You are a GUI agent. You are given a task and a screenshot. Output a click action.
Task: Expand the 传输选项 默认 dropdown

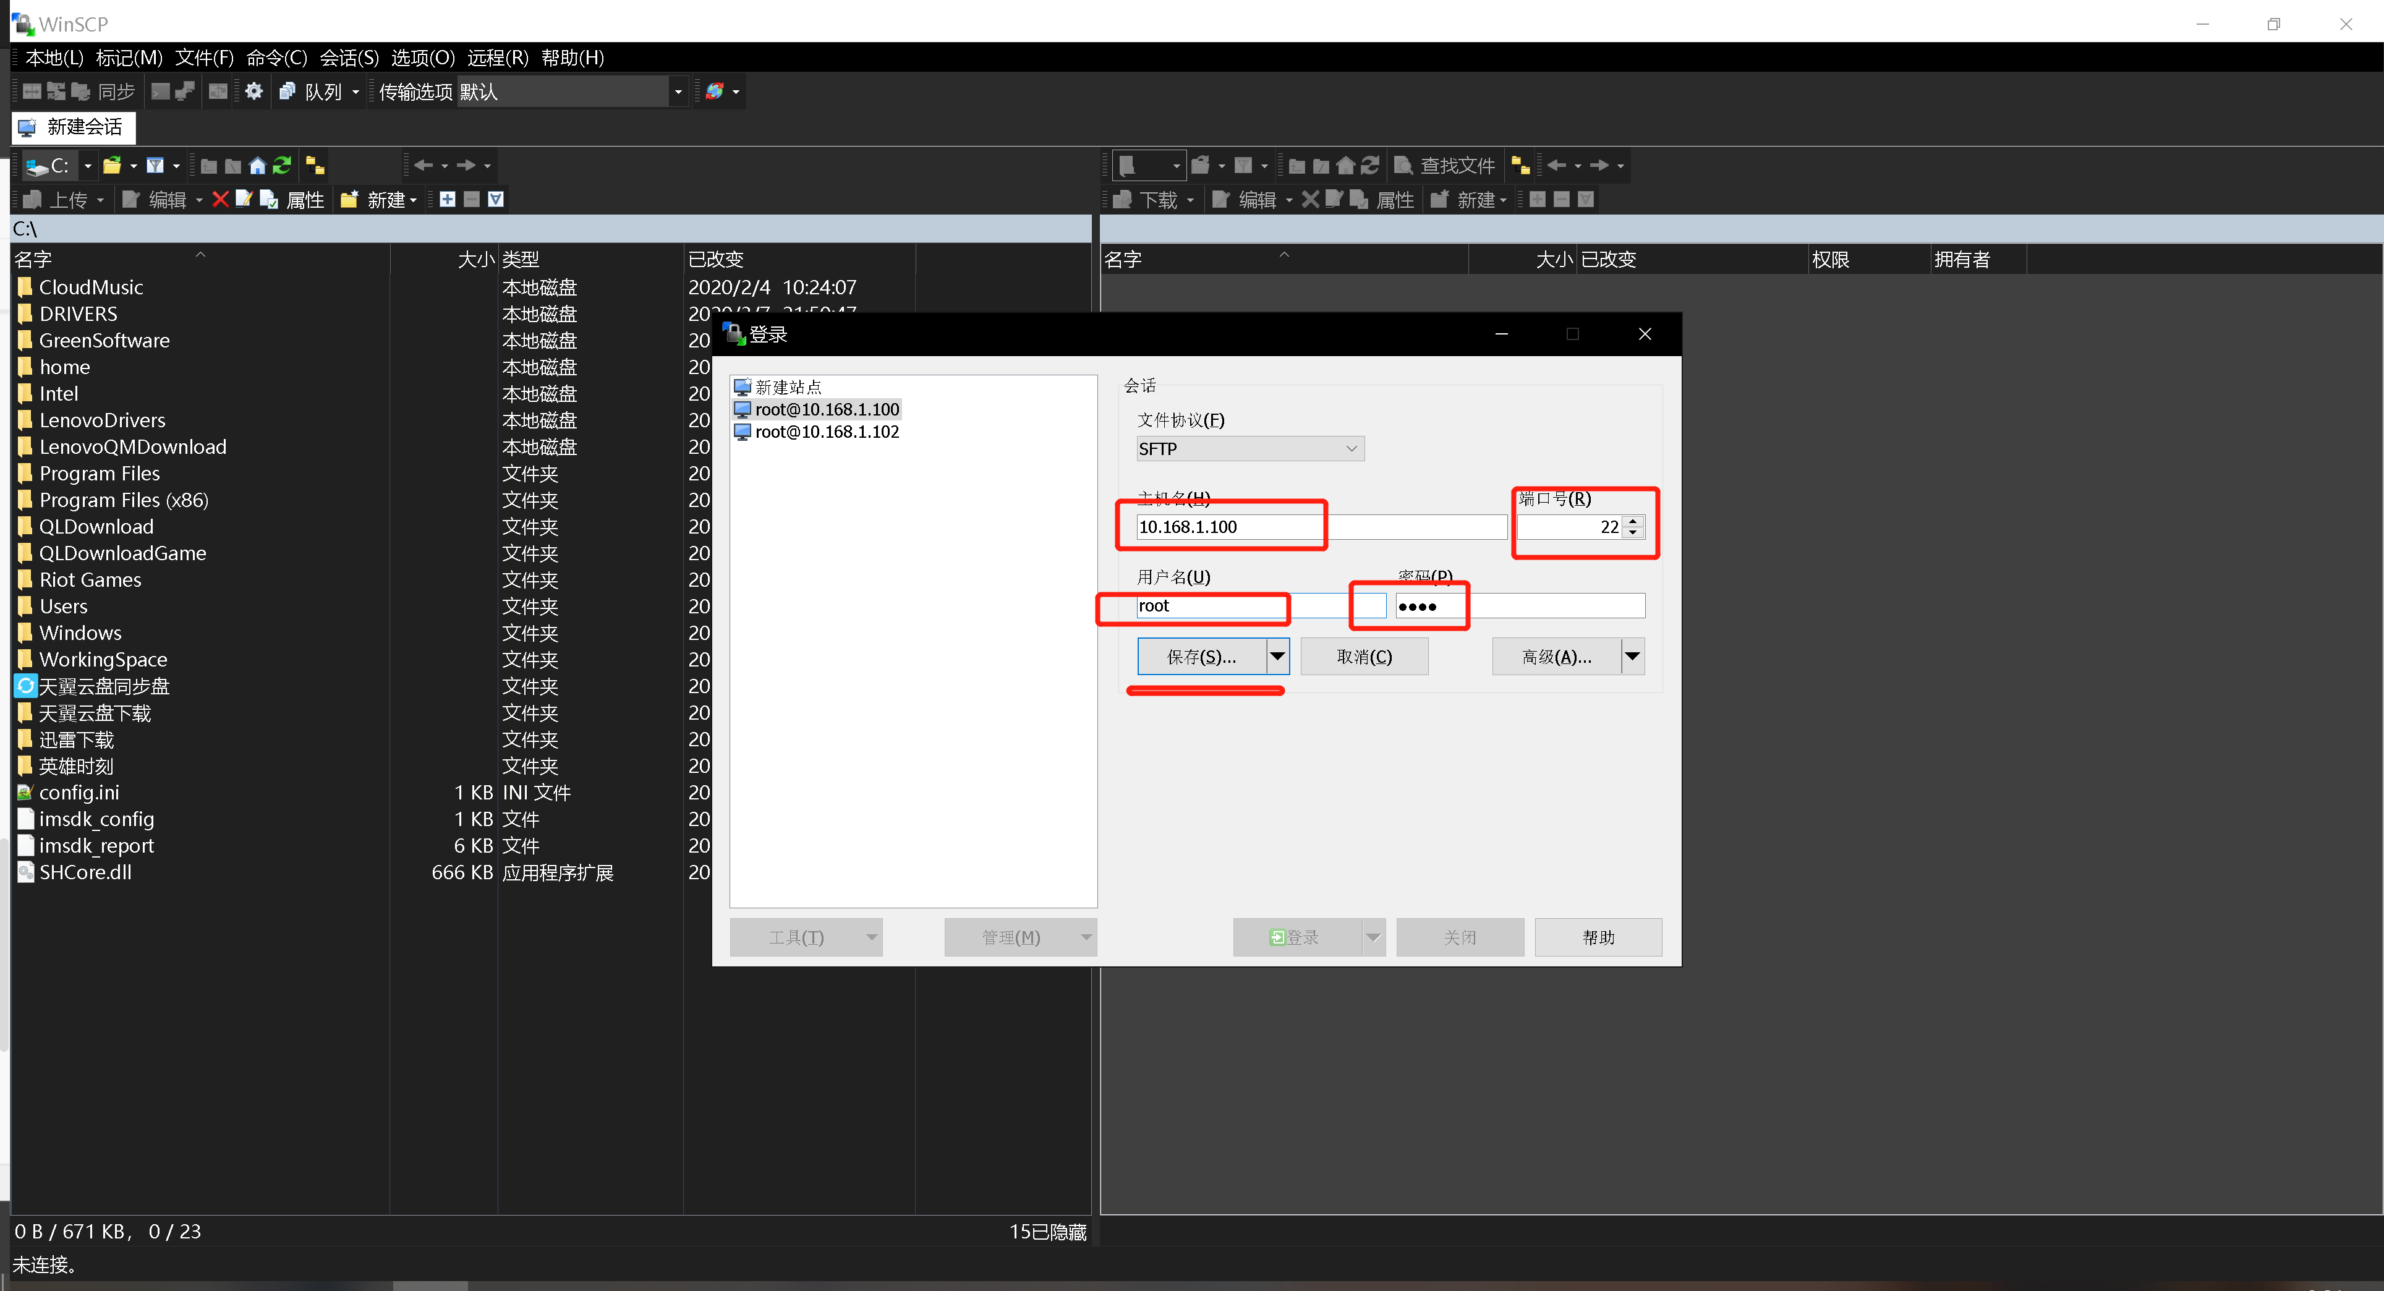coord(678,92)
